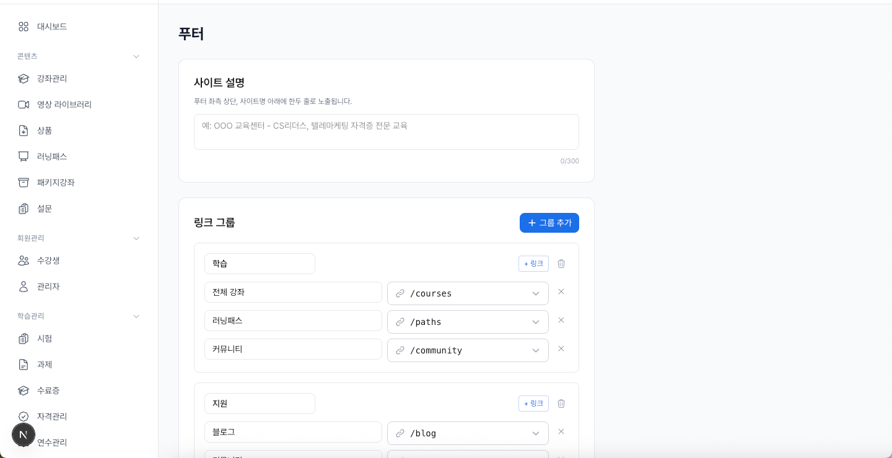The image size is (892, 458).
Task: Add a link to the 지원 group
Action: (533, 404)
